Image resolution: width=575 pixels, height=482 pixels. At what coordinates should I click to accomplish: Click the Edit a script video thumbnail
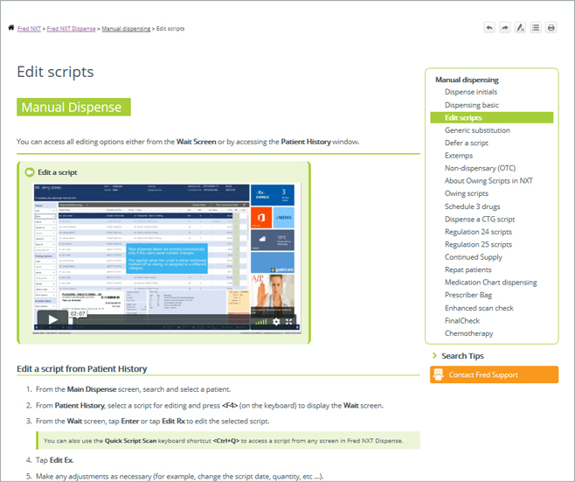pos(167,259)
